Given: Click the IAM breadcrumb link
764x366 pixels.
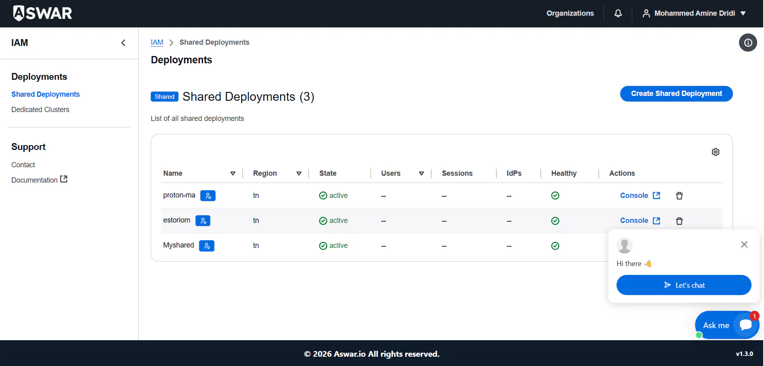Looking at the screenshot, I should (x=157, y=42).
